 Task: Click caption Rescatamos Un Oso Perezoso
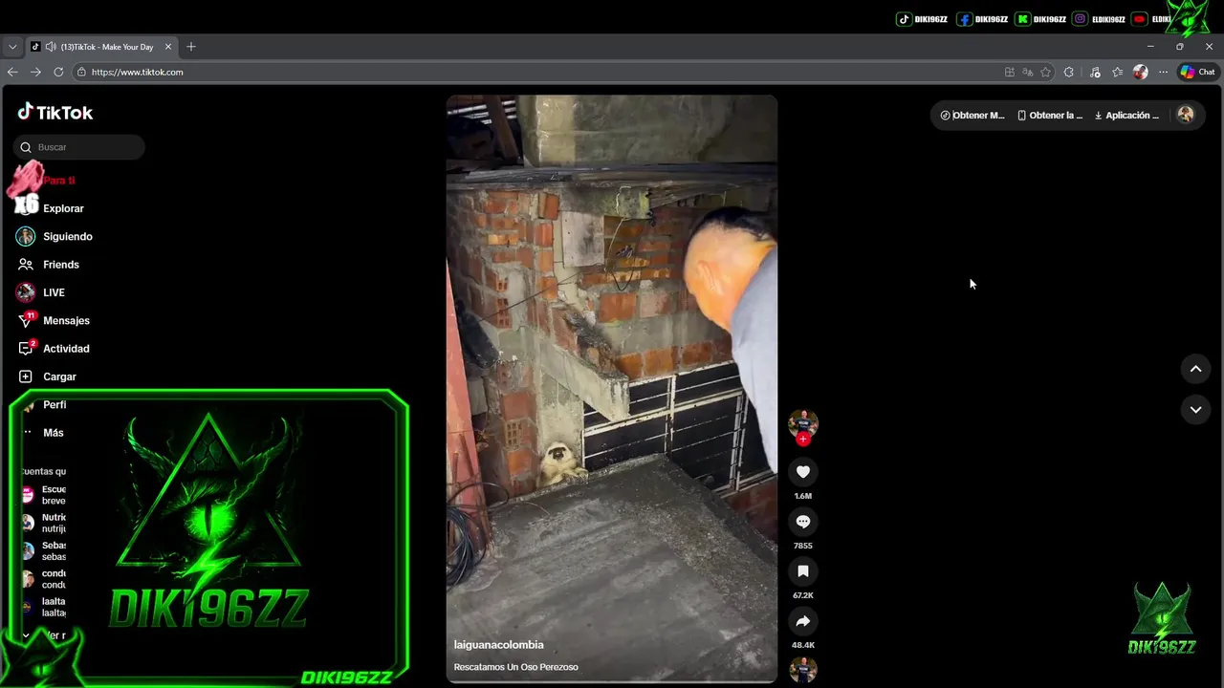pos(515,667)
